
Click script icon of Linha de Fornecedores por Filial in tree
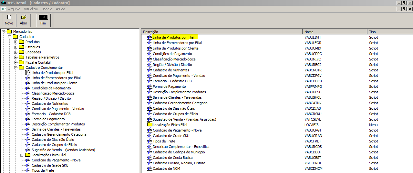coord(28,78)
